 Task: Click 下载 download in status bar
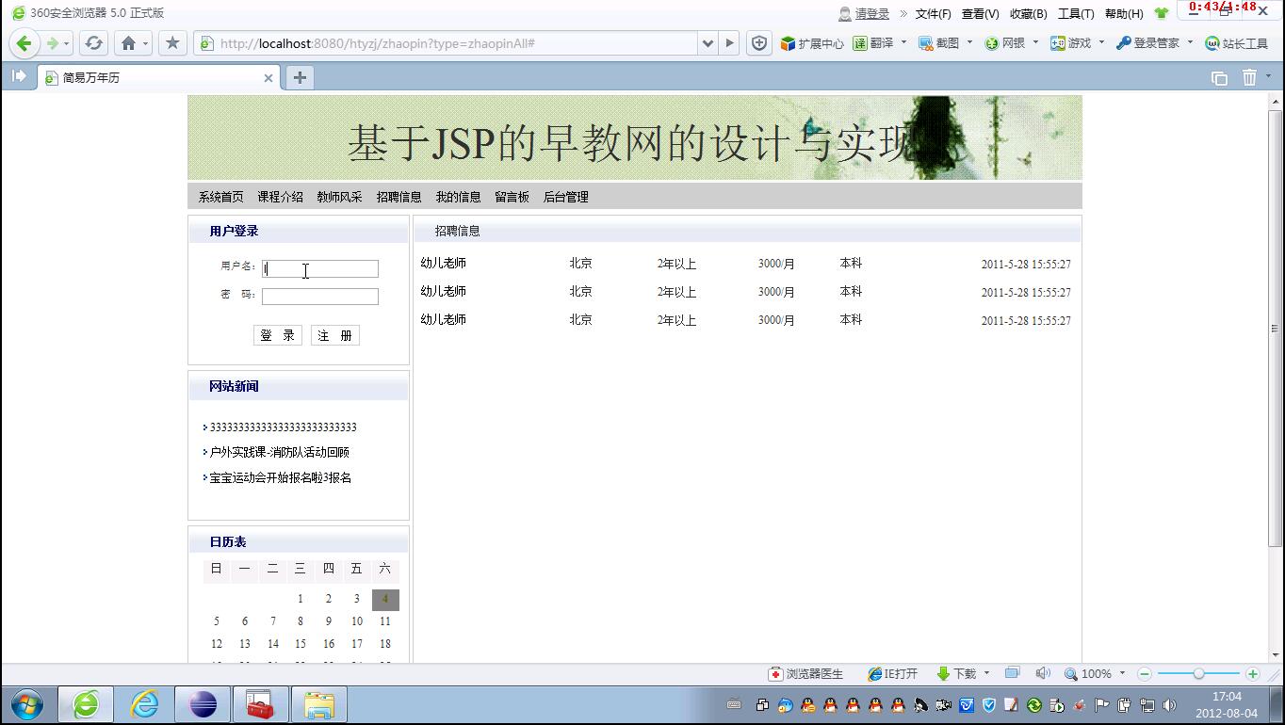[957, 674]
